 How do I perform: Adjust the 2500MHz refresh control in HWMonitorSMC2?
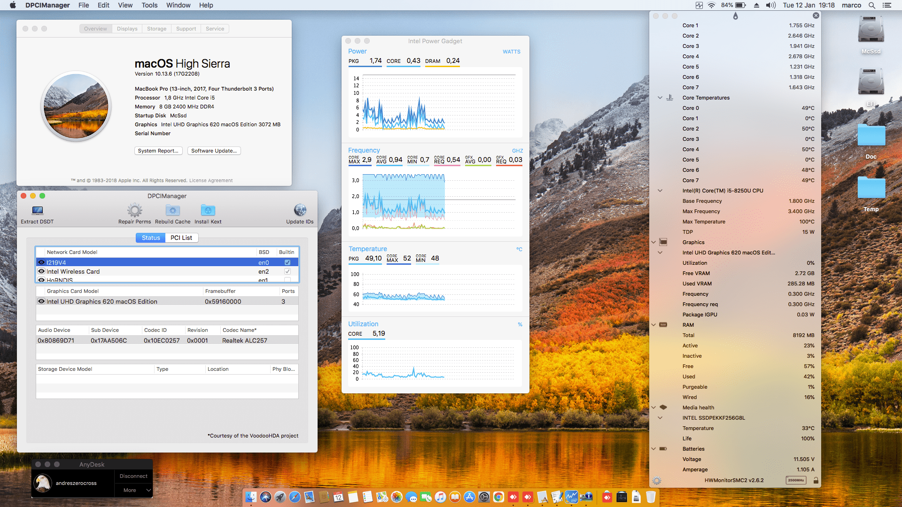(x=795, y=480)
